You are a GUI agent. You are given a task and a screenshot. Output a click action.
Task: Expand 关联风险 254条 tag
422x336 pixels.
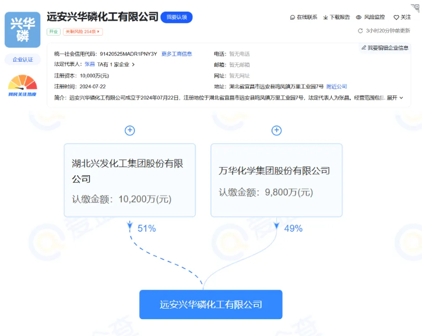click(x=83, y=31)
